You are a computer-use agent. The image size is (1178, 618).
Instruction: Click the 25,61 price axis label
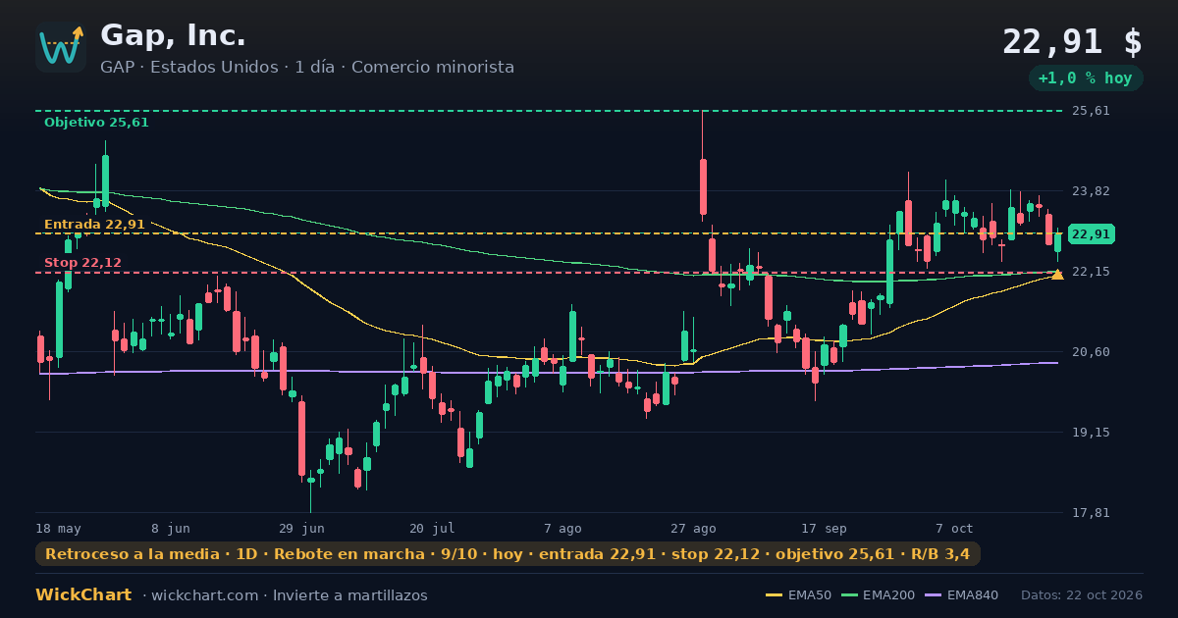click(1091, 111)
